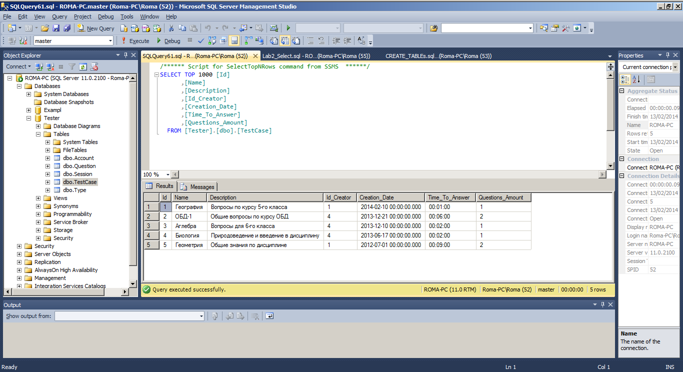Open the Query menu

click(x=59, y=16)
